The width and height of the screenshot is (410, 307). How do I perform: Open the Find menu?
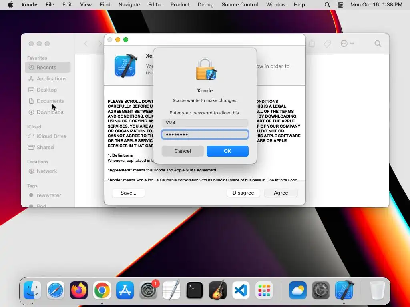tap(105, 5)
